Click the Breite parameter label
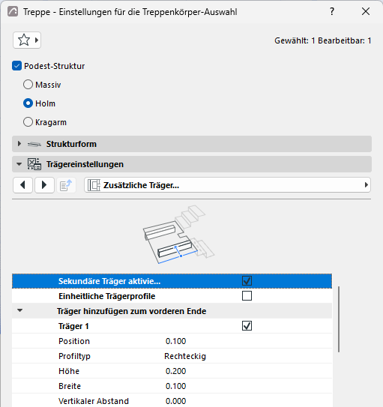 click(x=70, y=386)
